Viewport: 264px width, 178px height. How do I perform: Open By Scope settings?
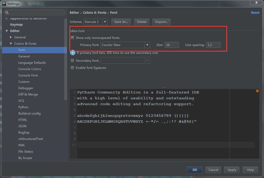pyautogui.click(x=25, y=158)
